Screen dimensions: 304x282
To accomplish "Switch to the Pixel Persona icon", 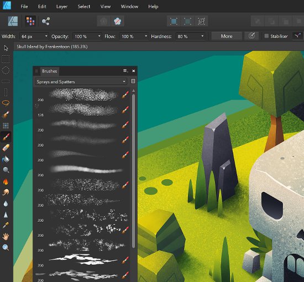I will (x=30, y=21).
